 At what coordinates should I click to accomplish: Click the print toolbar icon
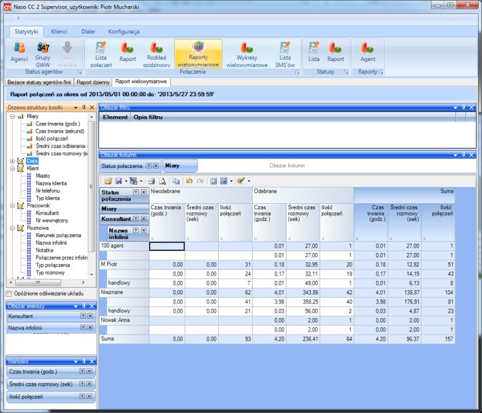click(x=151, y=181)
